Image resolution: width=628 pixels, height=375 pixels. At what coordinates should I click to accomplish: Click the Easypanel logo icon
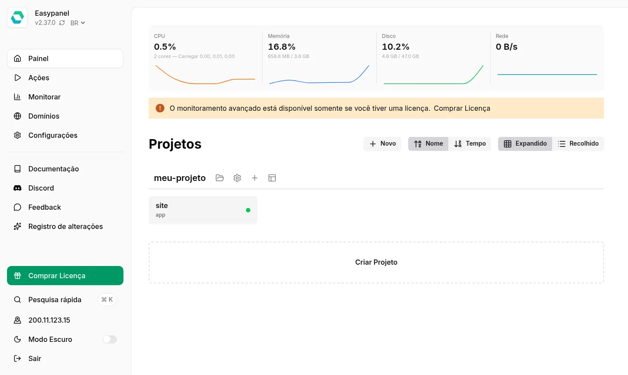coord(17,18)
